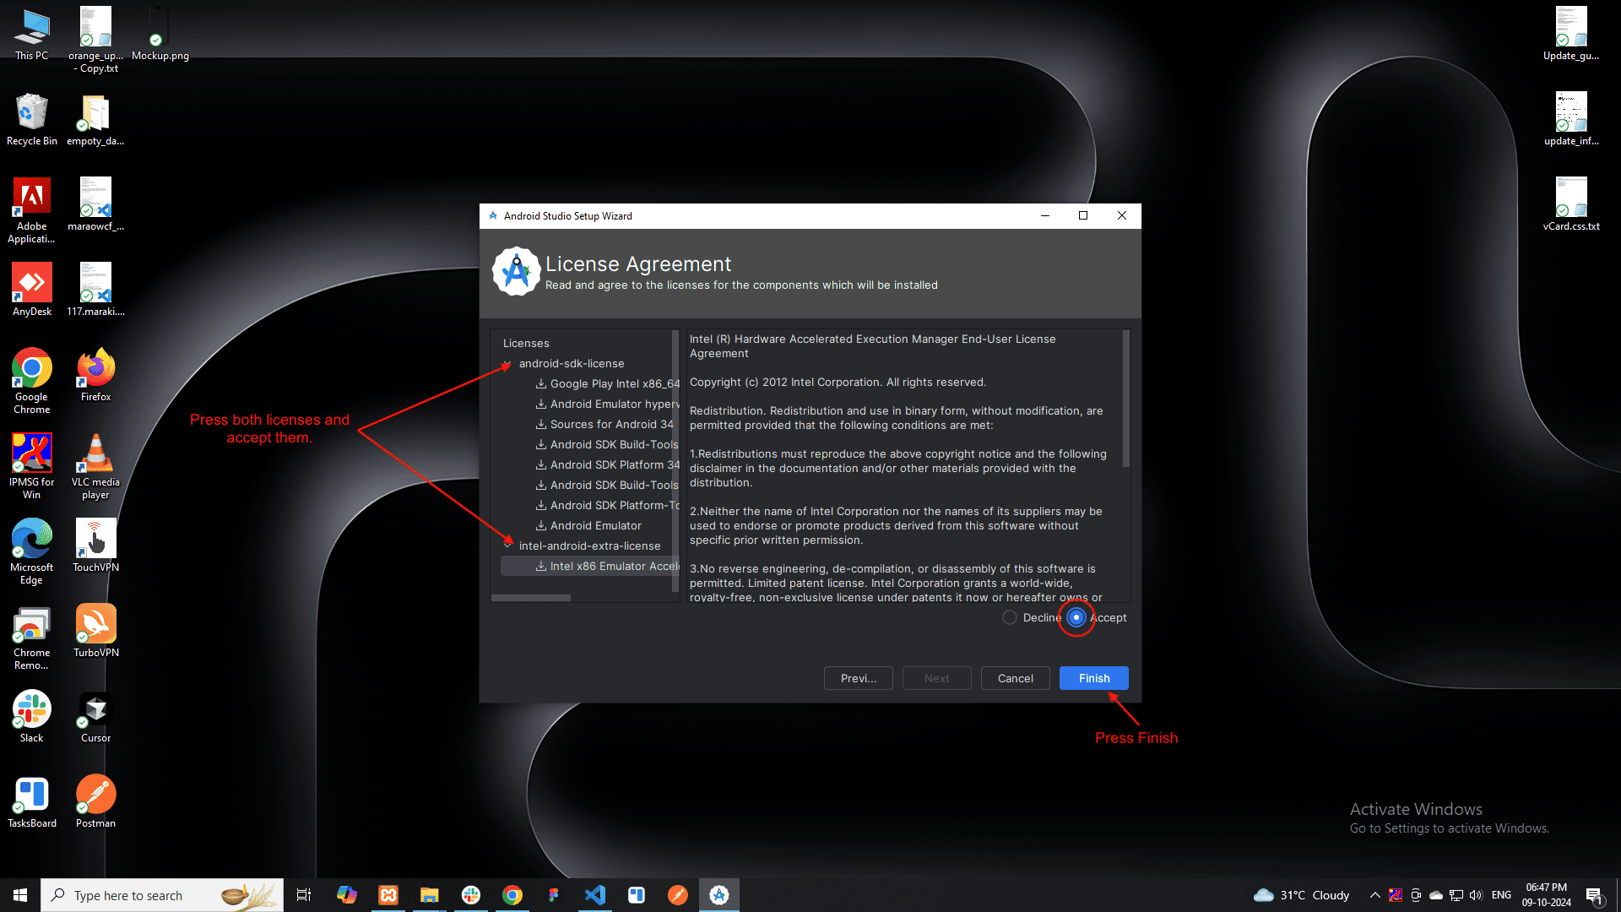Select Sources for Android 34 item
Viewport: 1621px width, 912px height.
611,424
